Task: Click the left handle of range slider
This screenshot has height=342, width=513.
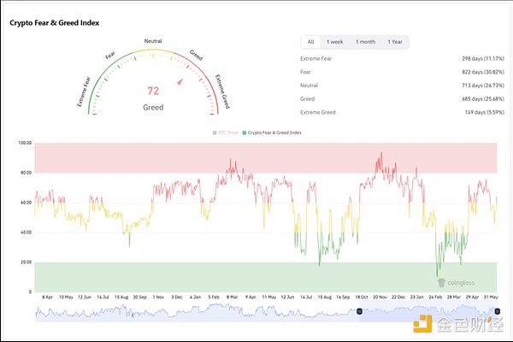Action: click(x=359, y=311)
